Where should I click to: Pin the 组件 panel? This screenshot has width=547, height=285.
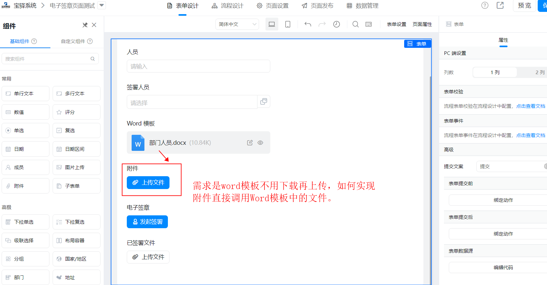[85, 25]
